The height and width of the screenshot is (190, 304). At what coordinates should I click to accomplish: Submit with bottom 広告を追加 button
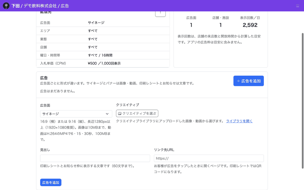tap(51, 182)
